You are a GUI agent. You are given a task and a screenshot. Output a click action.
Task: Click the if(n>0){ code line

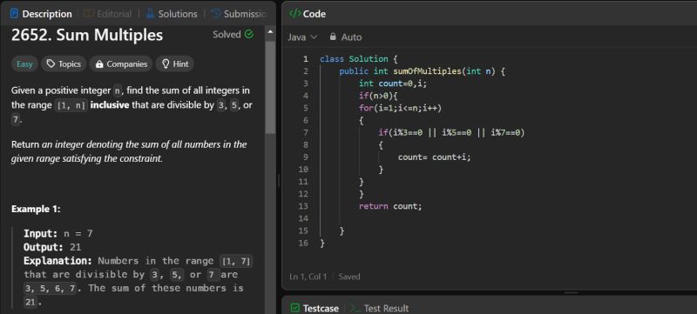378,96
